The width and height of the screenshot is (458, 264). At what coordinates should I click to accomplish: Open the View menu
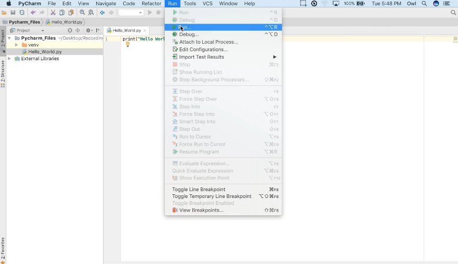(83, 4)
